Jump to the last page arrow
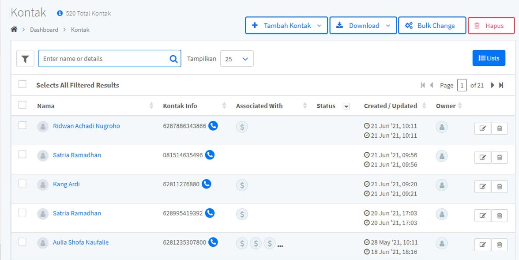Screen dimensions: 519x260 pyautogui.click(x=501, y=85)
